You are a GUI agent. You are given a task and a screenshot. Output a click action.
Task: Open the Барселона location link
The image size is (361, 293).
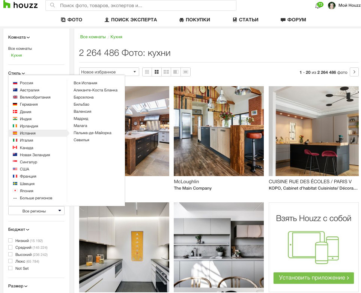[x=84, y=97]
